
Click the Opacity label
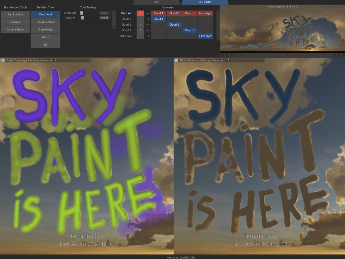(70, 18)
